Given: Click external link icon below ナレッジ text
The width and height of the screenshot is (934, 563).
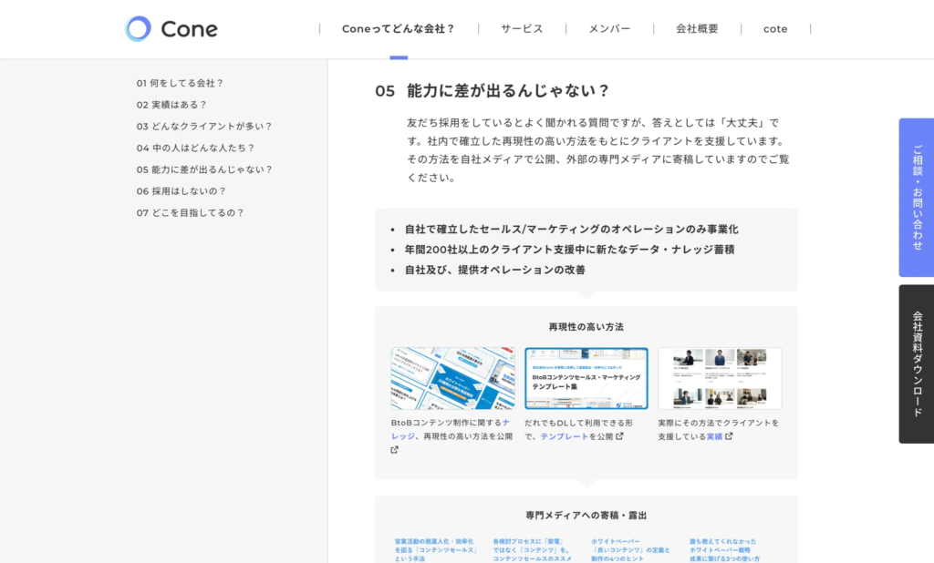Looking at the screenshot, I should [395, 450].
